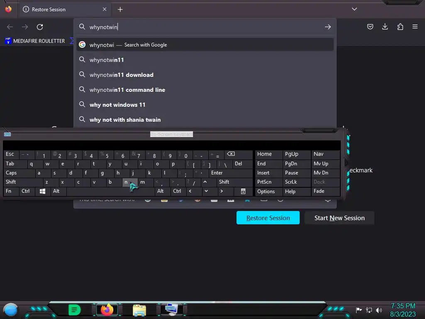Click the Windows logo key on the keyboard
425x319 pixels.
(43, 191)
